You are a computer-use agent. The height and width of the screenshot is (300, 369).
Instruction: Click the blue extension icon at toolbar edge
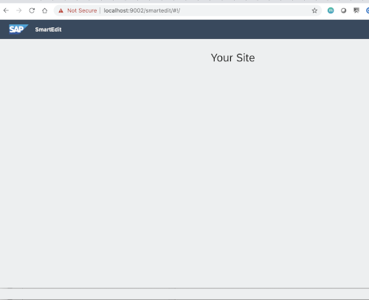pos(368,10)
